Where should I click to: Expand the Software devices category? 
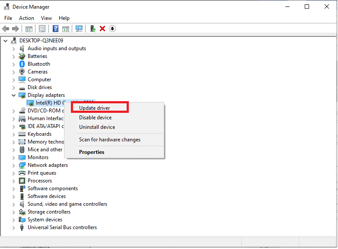tap(13, 197)
